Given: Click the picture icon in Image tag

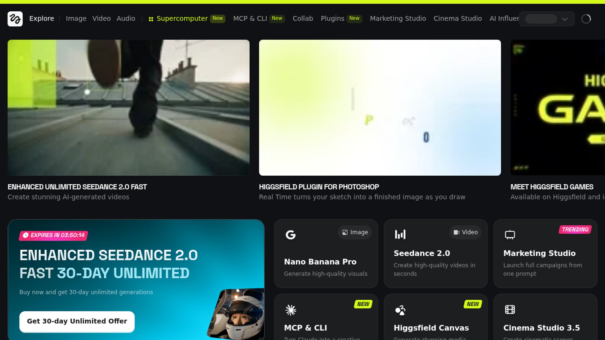Looking at the screenshot, I should [345, 232].
